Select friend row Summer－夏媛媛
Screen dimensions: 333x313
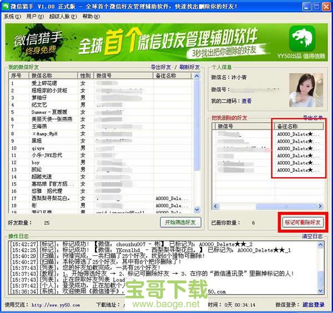[x=49, y=112]
